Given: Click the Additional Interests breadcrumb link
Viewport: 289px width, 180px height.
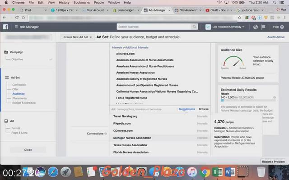Looking at the screenshot, I should pos(137,47).
